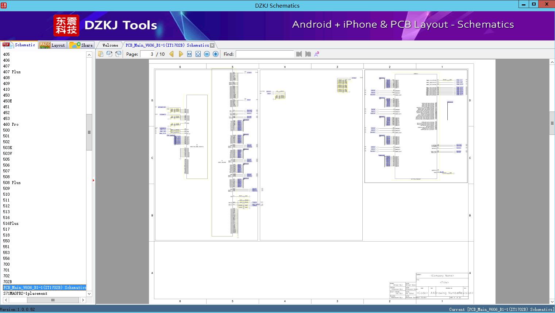Select PCB_Main_V606_B1-1(IT1702B) Schematics document tab

167,45
